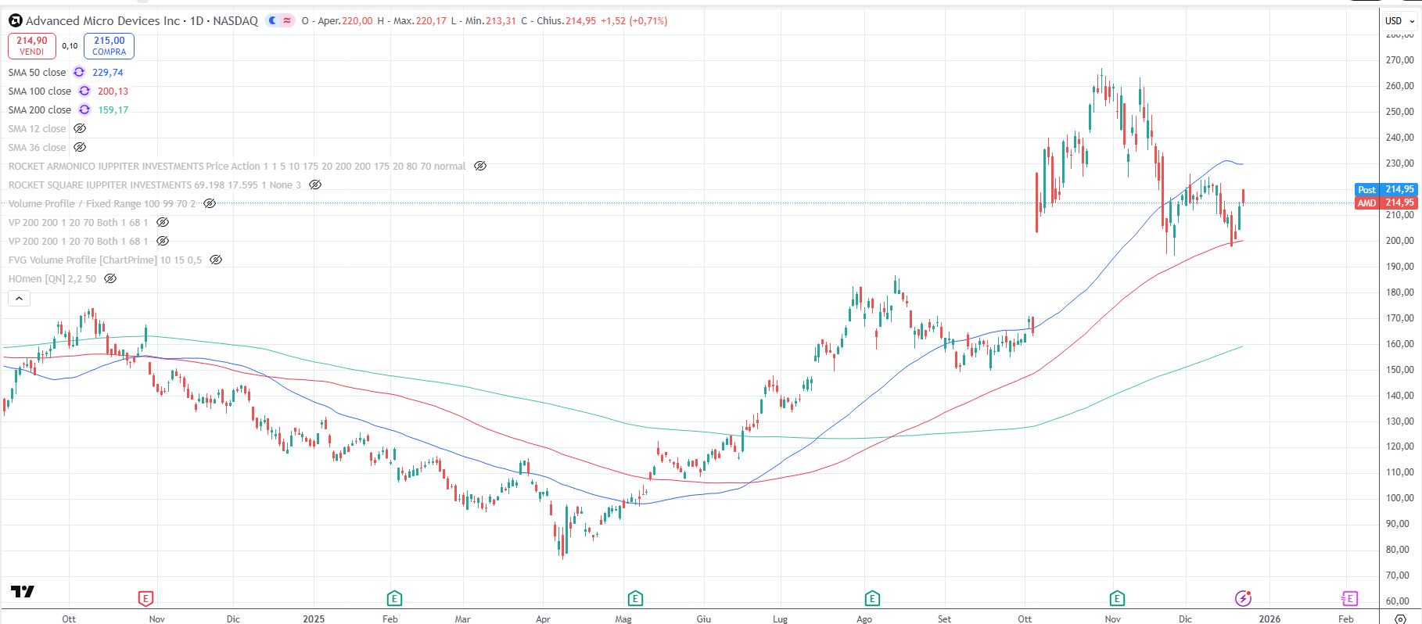Image resolution: width=1422 pixels, height=624 pixels.
Task: Toggle visibility of HOmen [QN] indicator
Action: (110, 278)
